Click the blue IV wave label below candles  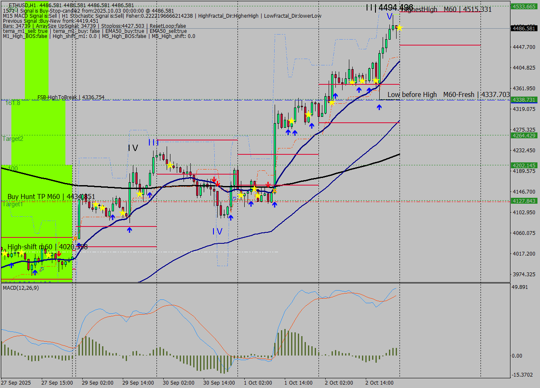[x=217, y=232]
